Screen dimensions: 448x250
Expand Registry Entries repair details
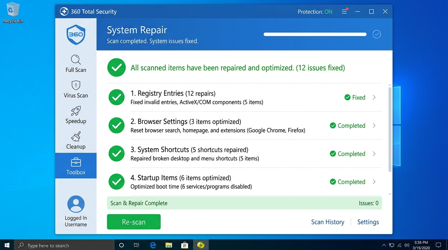click(x=374, y=97)
